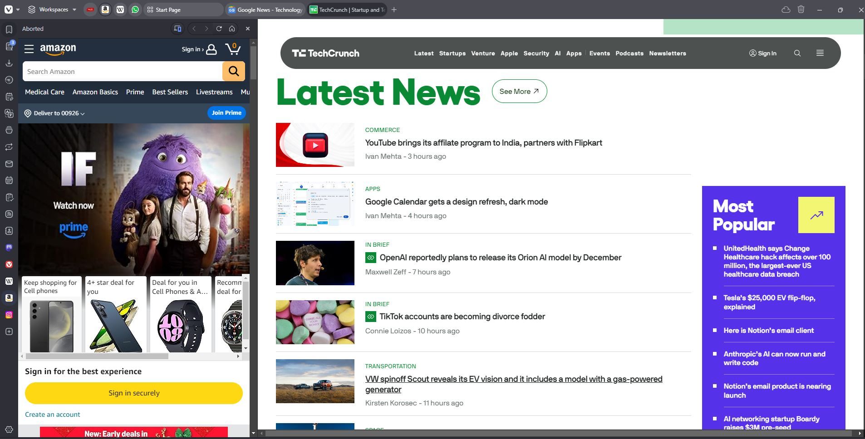The height and width of the screenshot is (439, 865).
Task: Open the Bookmarks panel in the sidebar
Action: (x=9, y=29)
